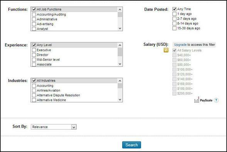Click up arrow in Industries list scrollbar
Viewport: 227px width, 152px height.
tap(120, 81)
